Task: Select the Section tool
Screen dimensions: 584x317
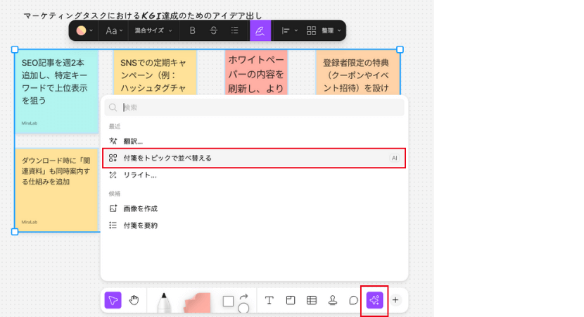Action: point(291,300)
